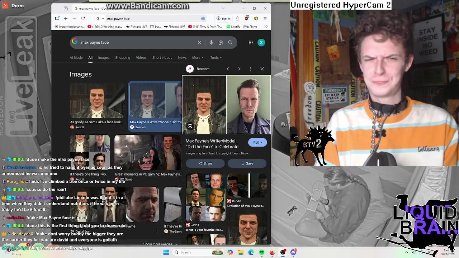Expand the More search filters dropdown
This screenshot has height=258, width=459.
pyautogui.click(x=198, y=57)
